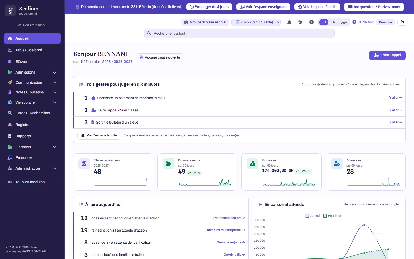This screenshot has height=259, width=414.
Task: Click Une question ? Écrivez-nous button
Action: [374, 7]
